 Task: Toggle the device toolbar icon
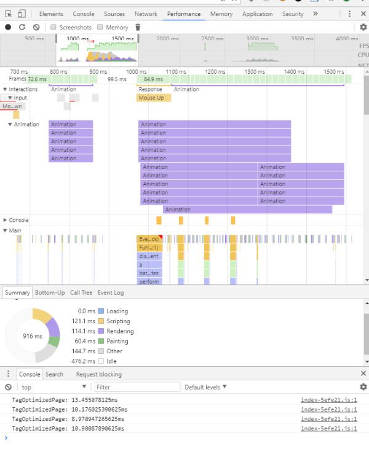[x=22, y=14]
